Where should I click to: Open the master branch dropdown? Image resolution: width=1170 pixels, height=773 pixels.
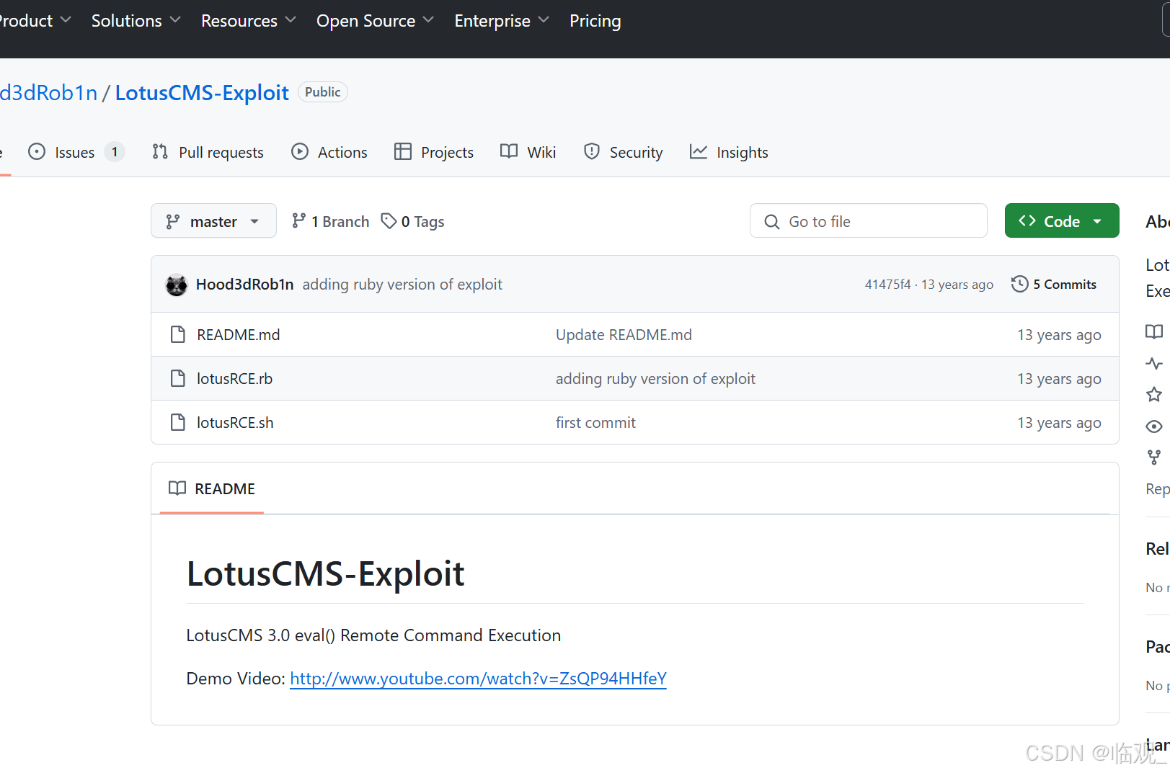213,220
